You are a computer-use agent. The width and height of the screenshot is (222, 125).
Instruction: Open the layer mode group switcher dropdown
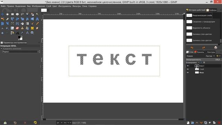pyautogui.click(x=219, y=56)
